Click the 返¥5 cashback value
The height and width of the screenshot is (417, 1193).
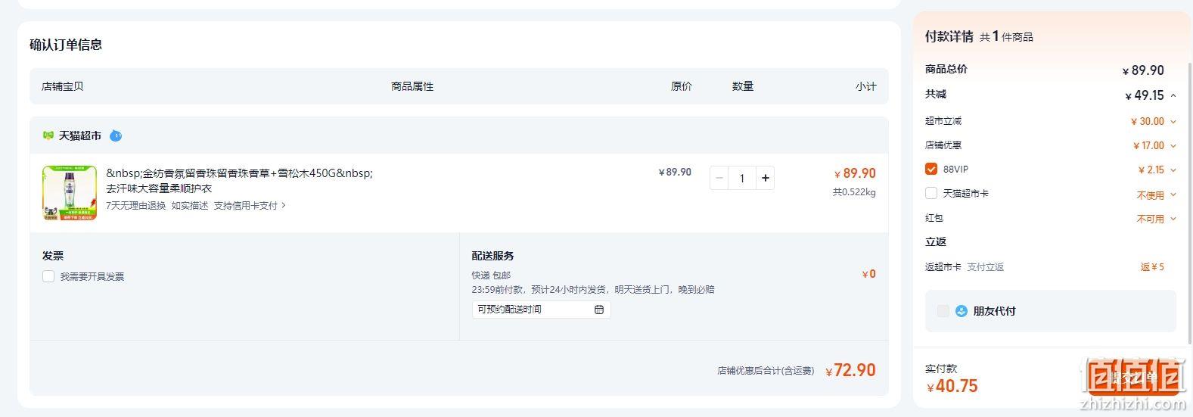[1152, 267]
